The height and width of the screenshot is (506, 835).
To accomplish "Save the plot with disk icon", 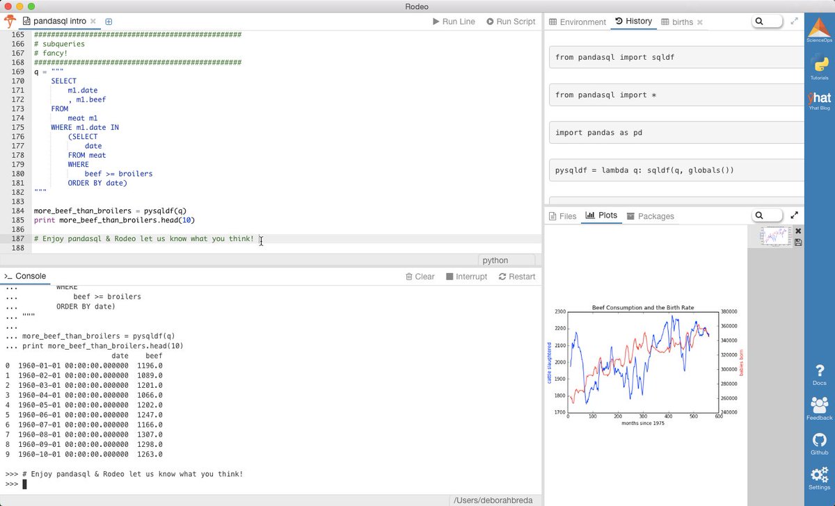I will 798,242.
